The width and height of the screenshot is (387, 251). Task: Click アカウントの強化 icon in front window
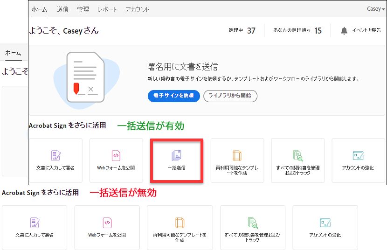(358, 155)
